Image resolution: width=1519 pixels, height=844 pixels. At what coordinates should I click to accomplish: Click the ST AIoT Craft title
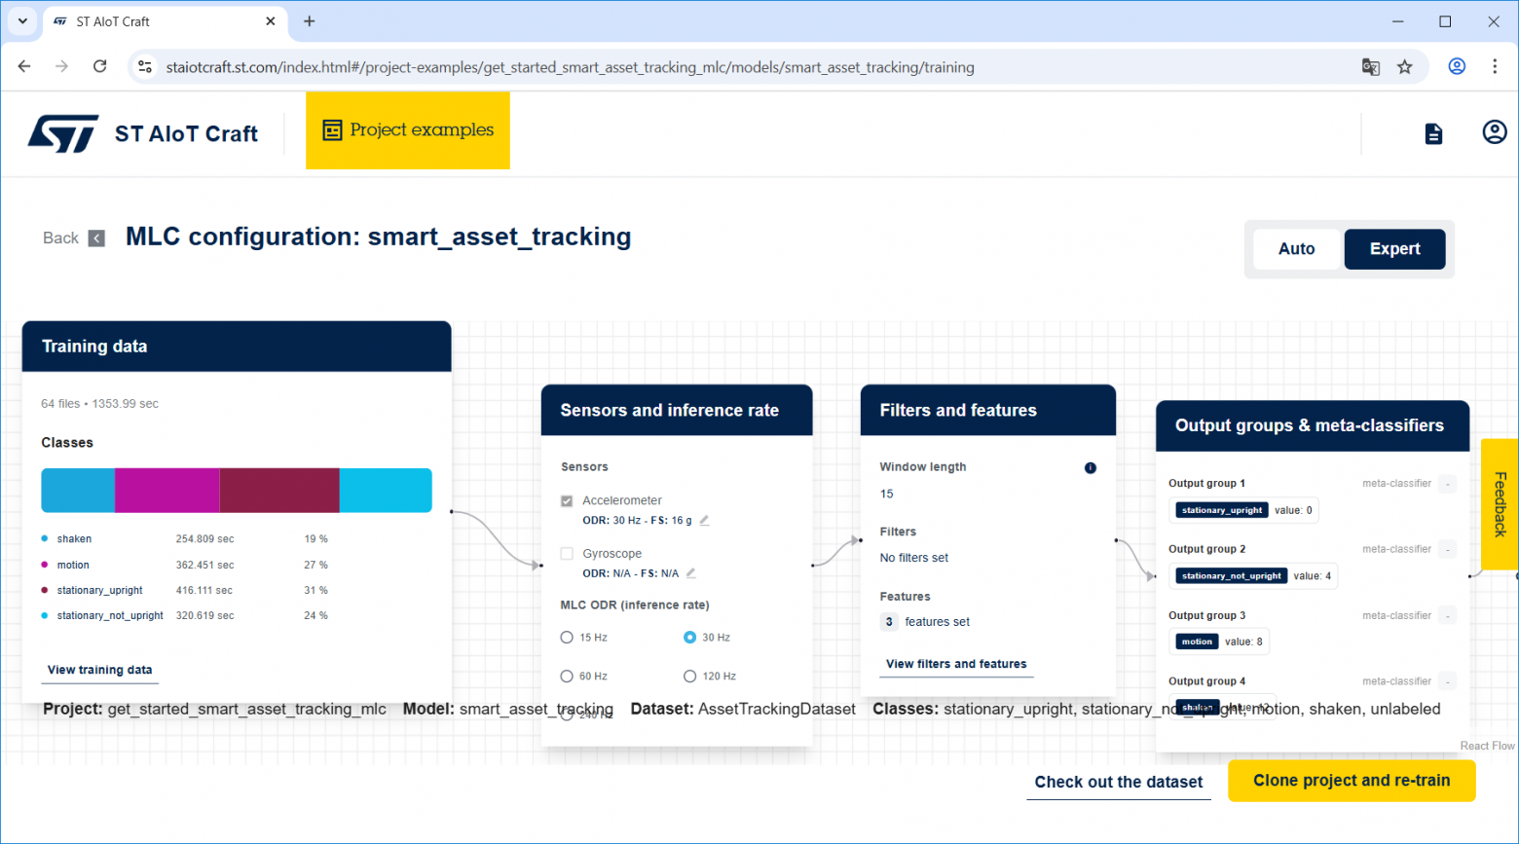[186, 133]
